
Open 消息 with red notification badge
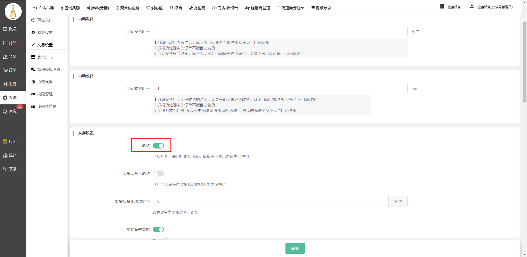[10, 111]
